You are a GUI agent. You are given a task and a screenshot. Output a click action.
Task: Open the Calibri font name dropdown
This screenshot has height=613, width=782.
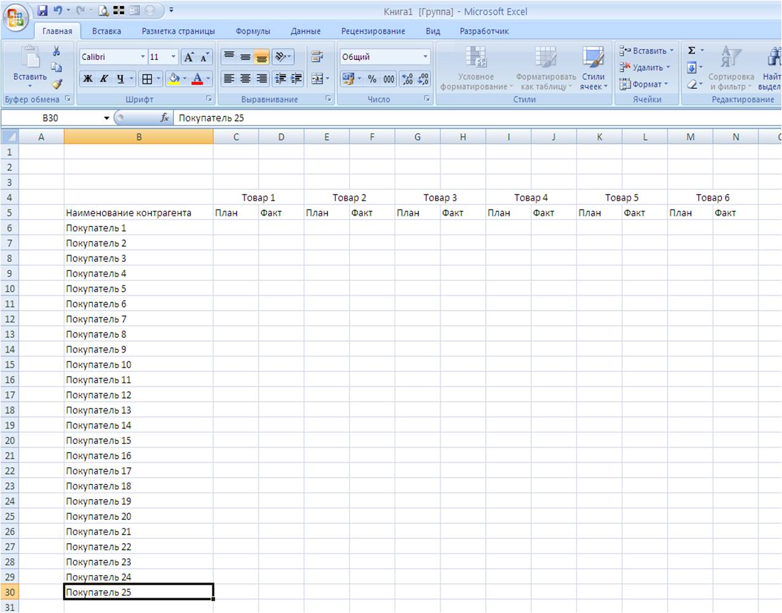(143, 57)
